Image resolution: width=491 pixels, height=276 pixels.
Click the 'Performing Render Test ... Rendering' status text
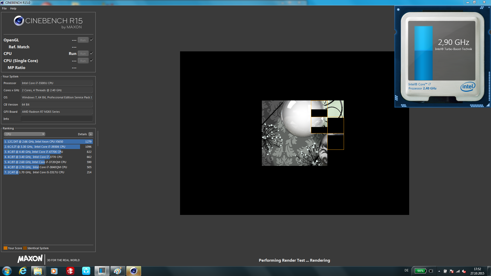tap(294, 260)
